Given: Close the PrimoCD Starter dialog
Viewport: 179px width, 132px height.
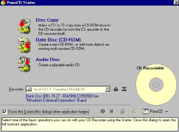Looking at the screenshot, I should tap(176, 2).
